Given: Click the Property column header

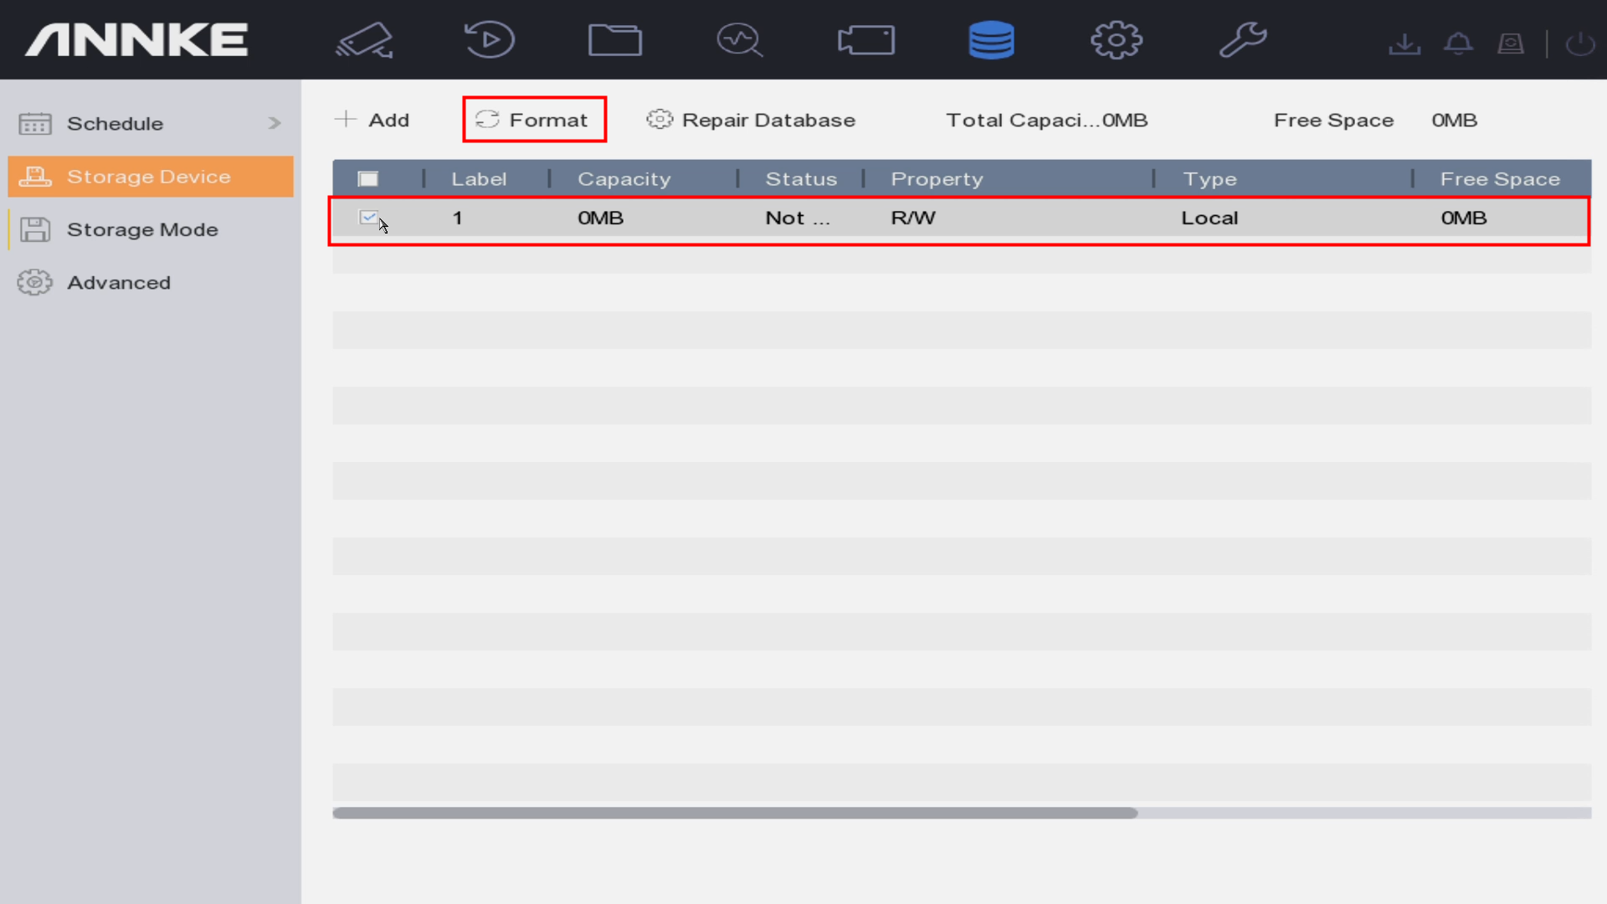Looking at the screenshot, I should (937, 179).
